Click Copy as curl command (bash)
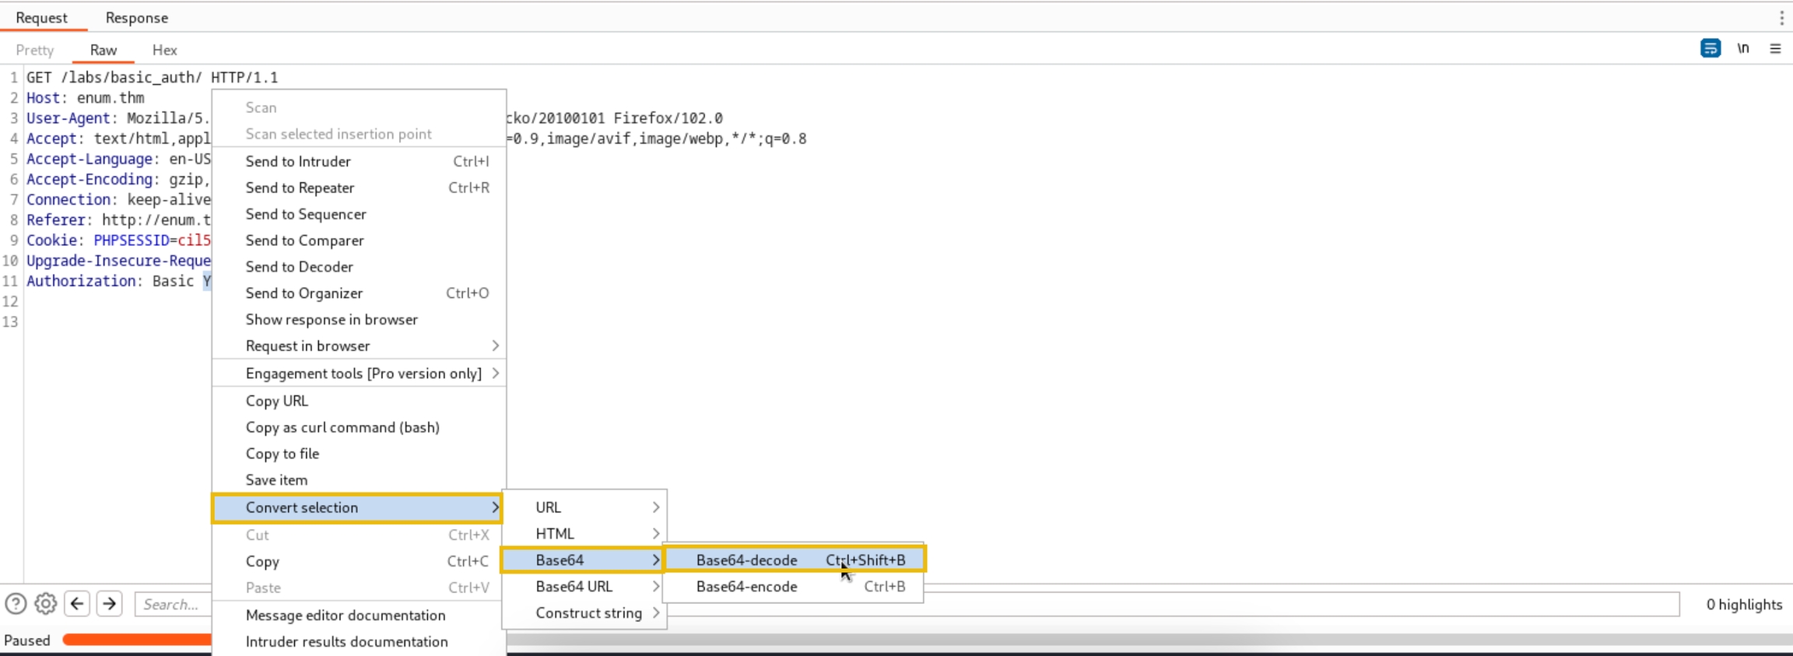Screen dimensions: 1793x656 tap(342, 427)
